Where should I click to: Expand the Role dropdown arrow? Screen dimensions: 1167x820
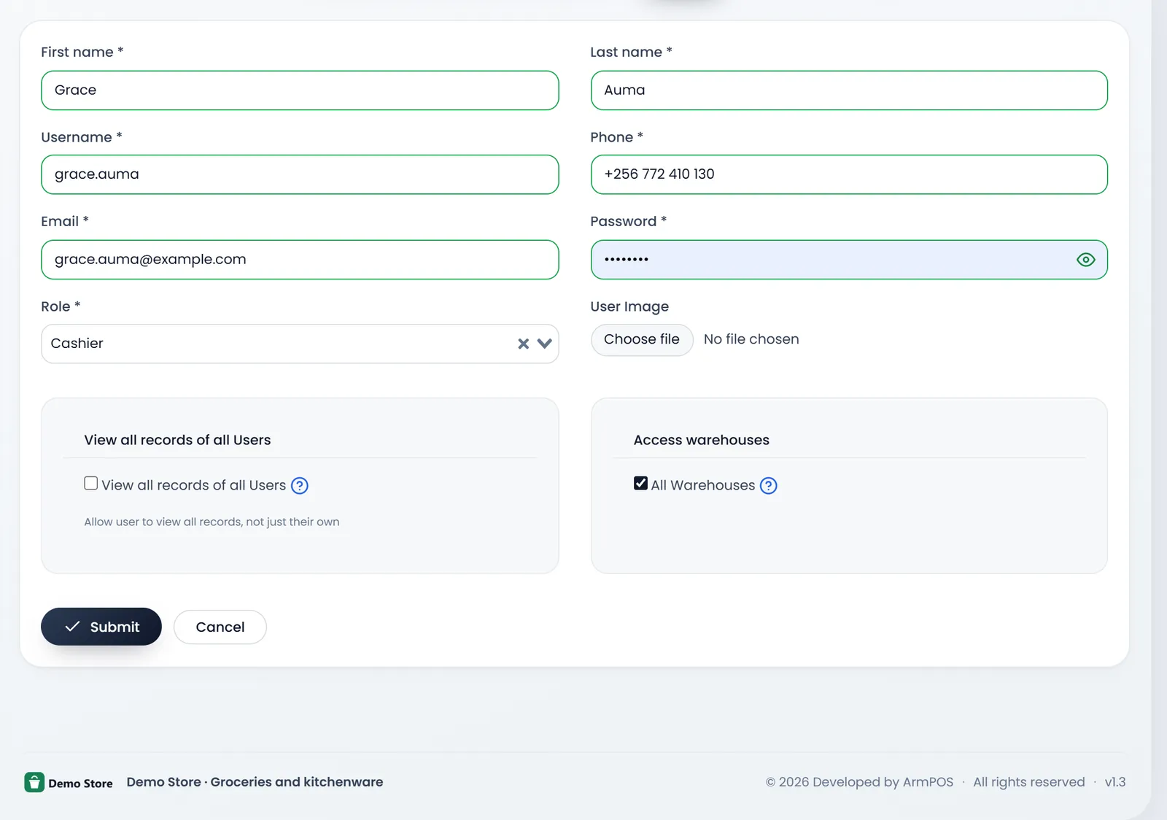coord(544,344)
